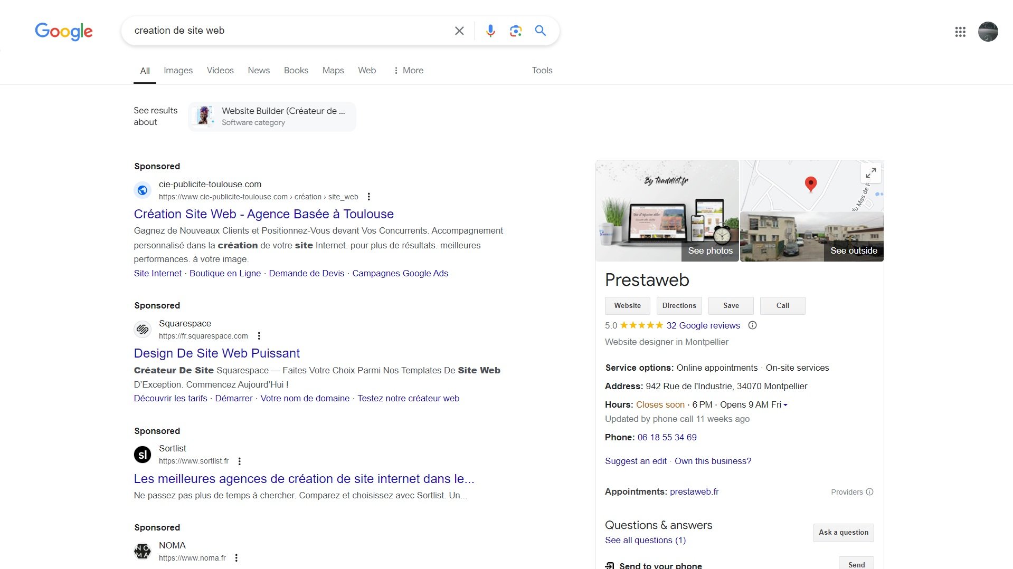Click Testez notre créateur web sitelink
The image size is (1013, 569).
(x=409, y=399)
